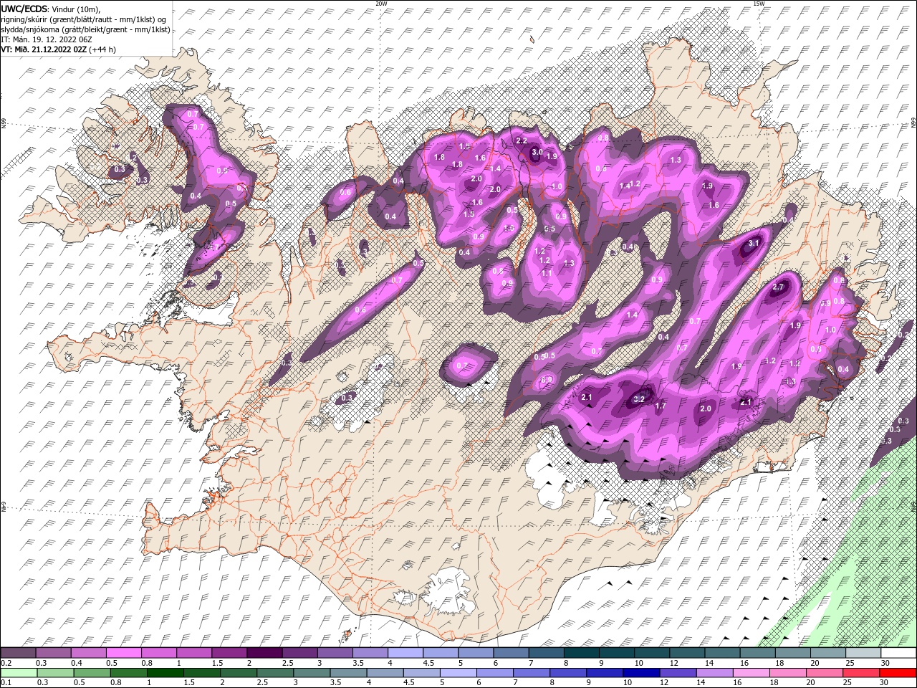Click the '2.7' snowfall value on the map
The image size is (917, 688).
779,287
